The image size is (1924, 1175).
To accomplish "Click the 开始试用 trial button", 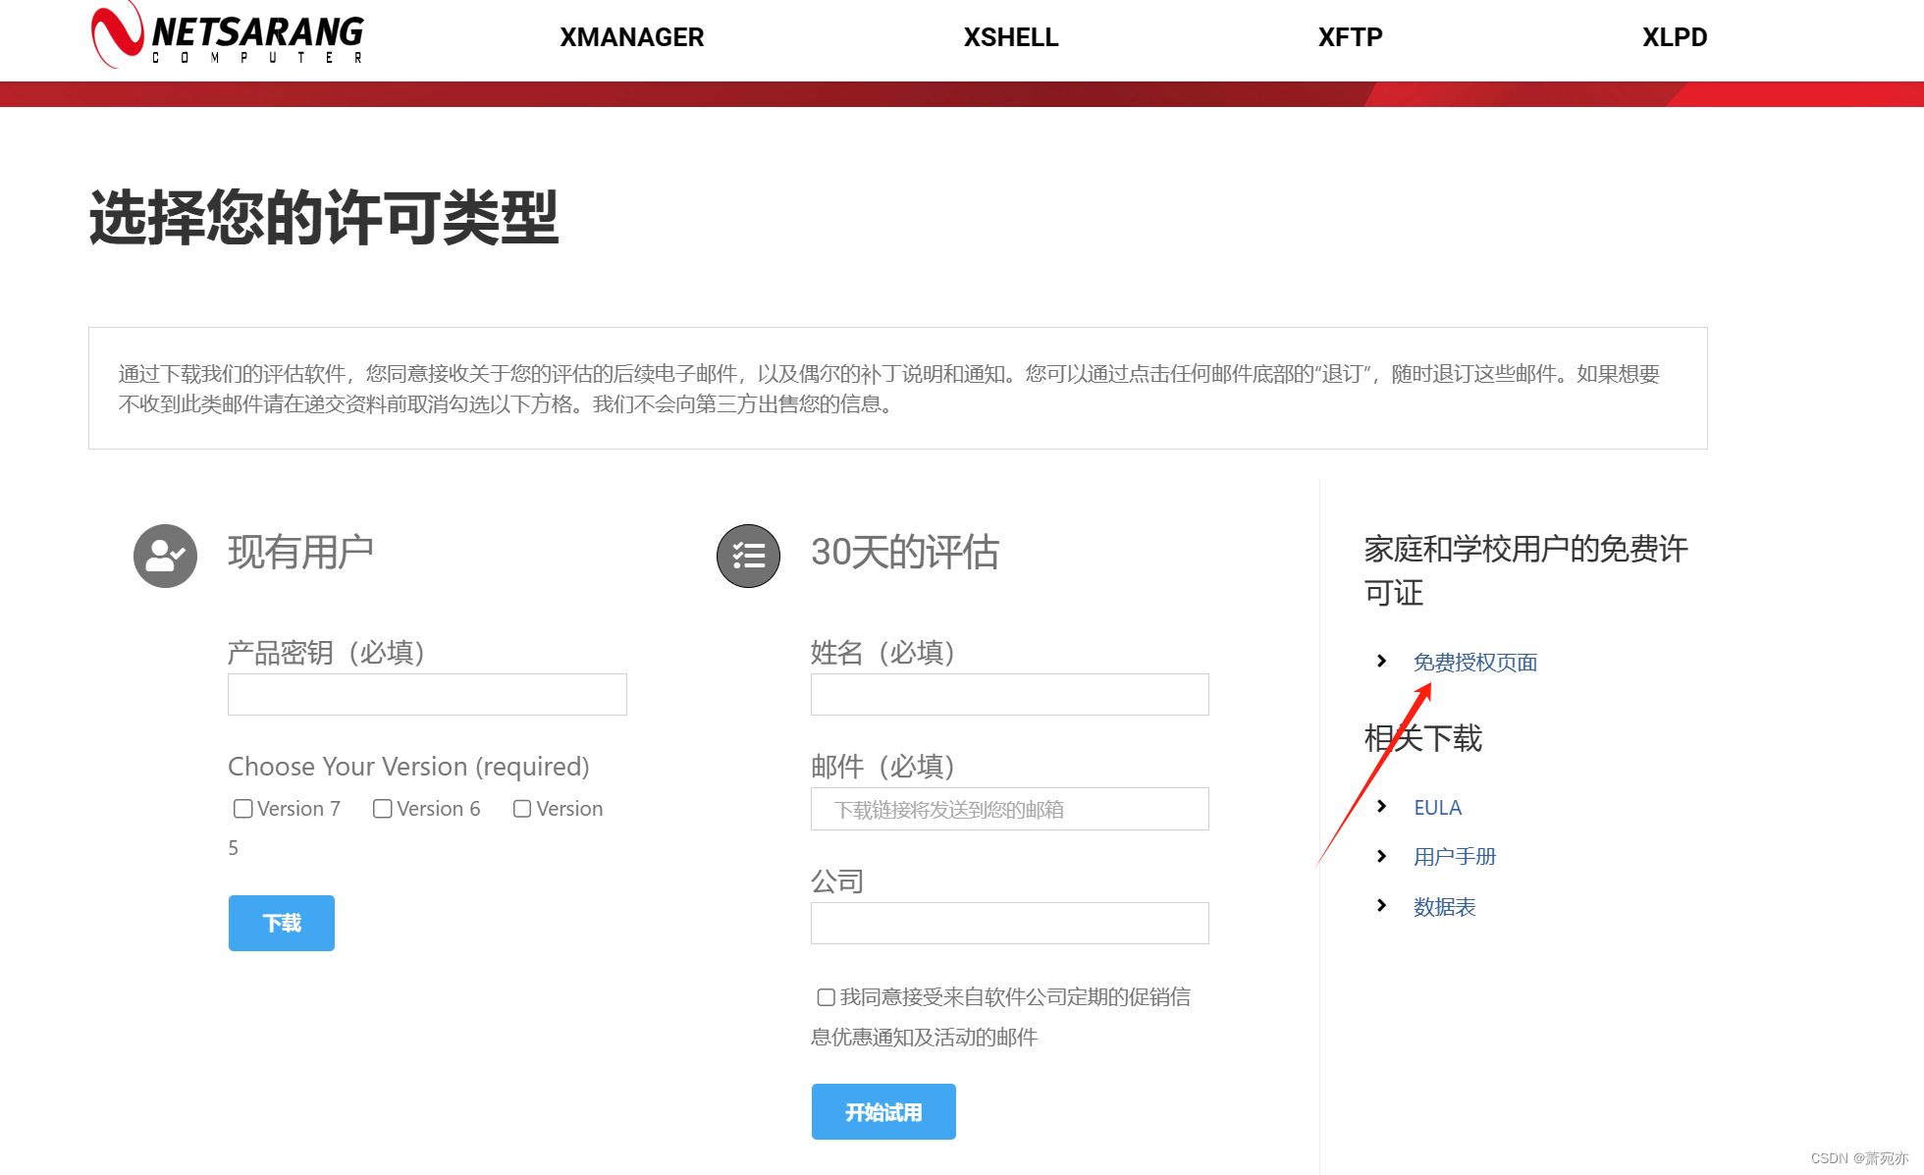I will 882,1111.
